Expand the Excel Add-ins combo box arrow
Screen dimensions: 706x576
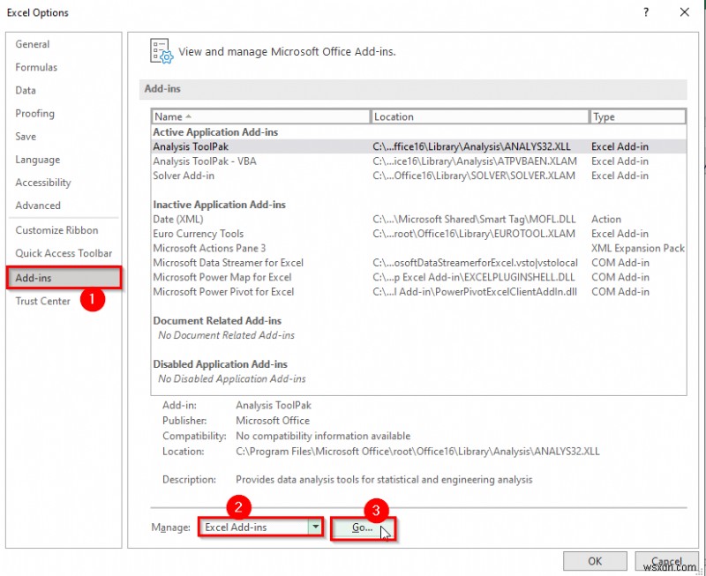315,527
